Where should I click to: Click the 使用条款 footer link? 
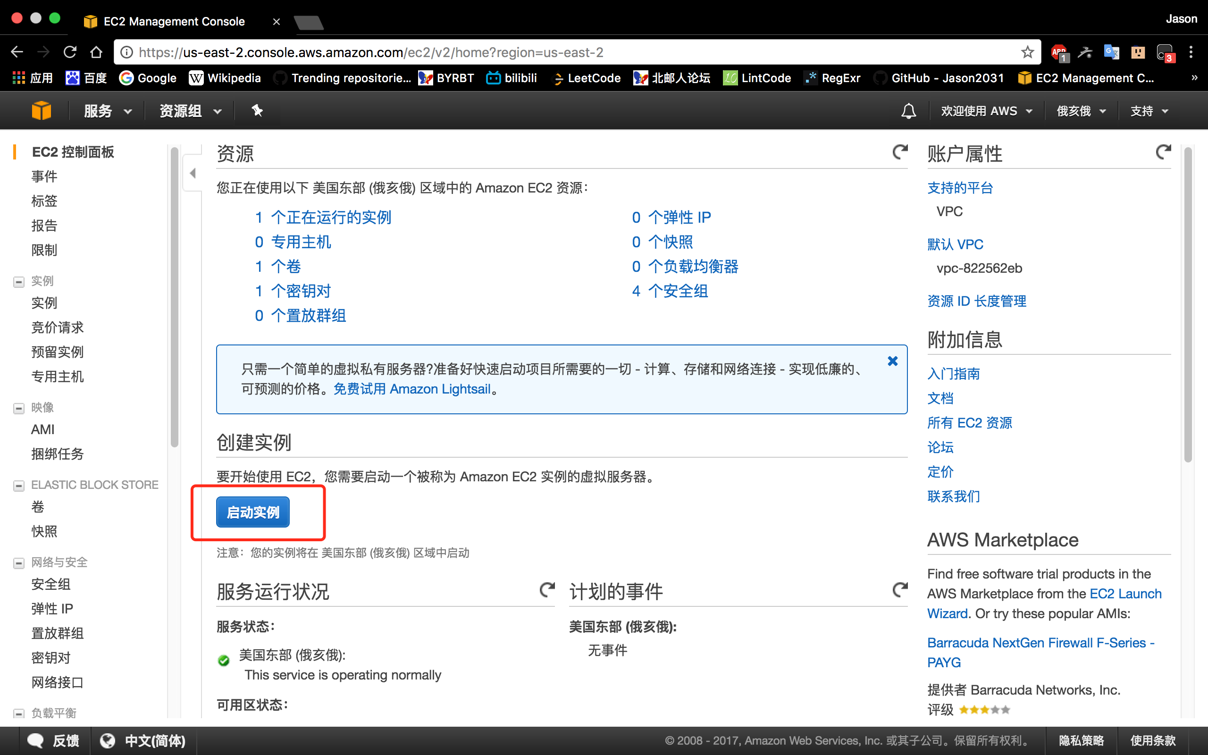tap(1153, 740)
